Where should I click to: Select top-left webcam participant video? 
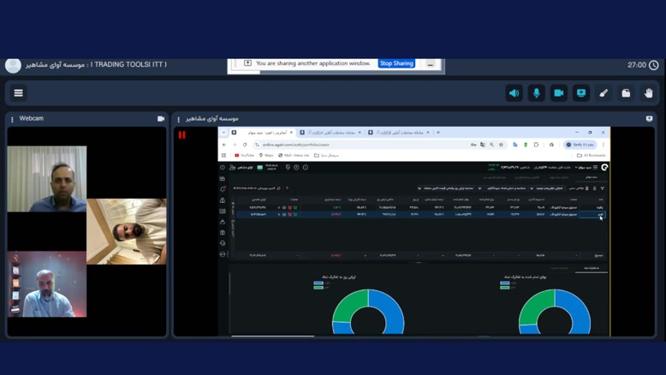point(47,178)
